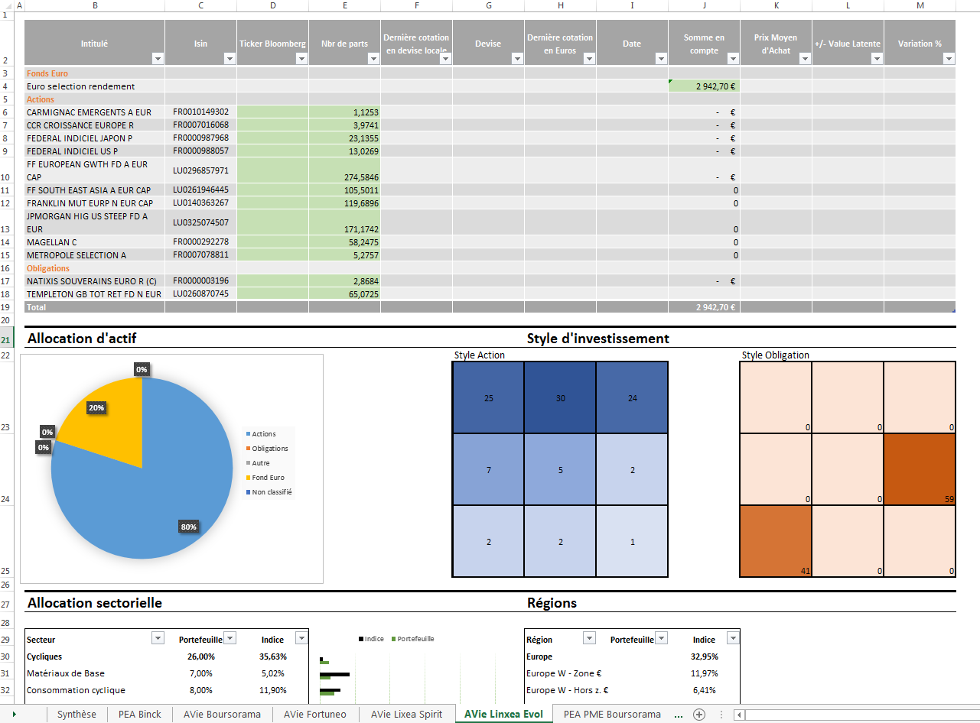Image resolution: width=980 pixels, height=723 pixels.
Task: Select the ISIN cell FR0010149302
Action: coord(200,112)
